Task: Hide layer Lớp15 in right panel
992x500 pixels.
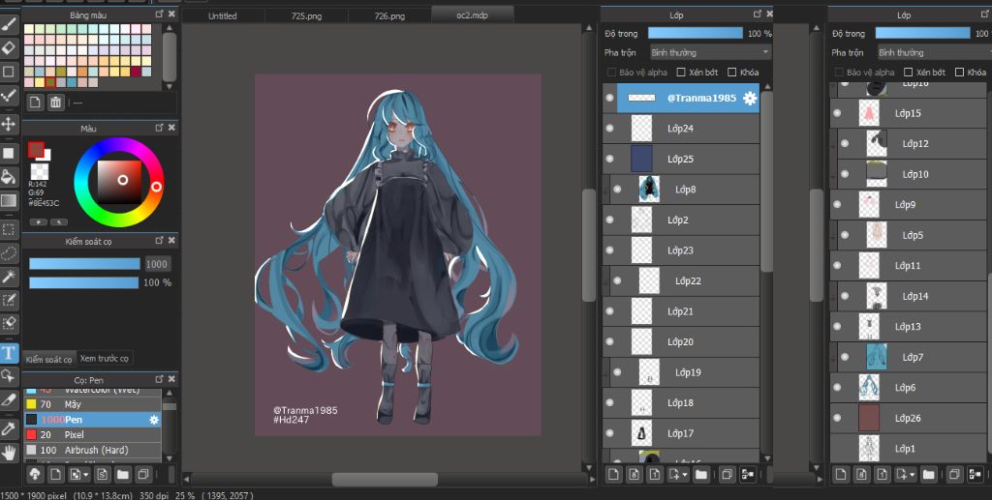Action: (838, 113)
